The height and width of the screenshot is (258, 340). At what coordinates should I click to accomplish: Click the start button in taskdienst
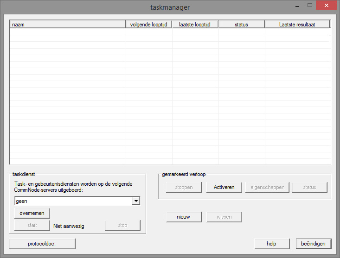32,226
